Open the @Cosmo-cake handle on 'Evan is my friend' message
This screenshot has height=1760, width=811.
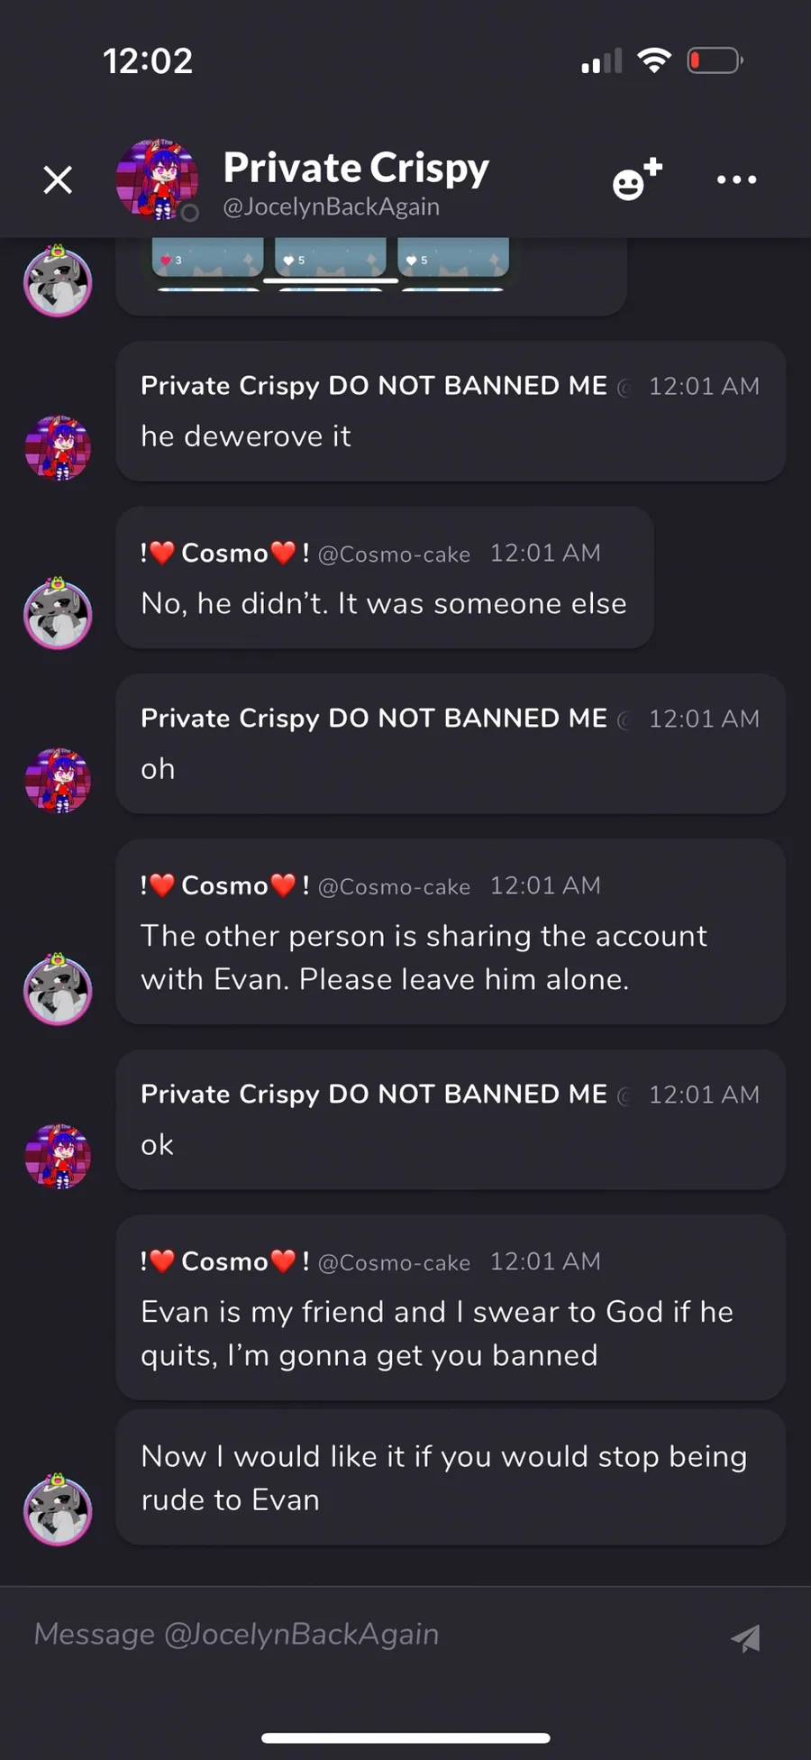tap(394, 1262)
